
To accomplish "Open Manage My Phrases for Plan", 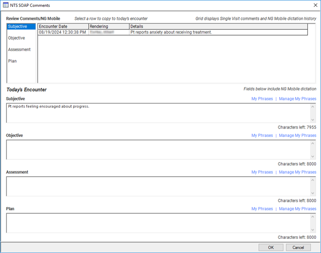I will pyautogui.click(x=298, y=209).
